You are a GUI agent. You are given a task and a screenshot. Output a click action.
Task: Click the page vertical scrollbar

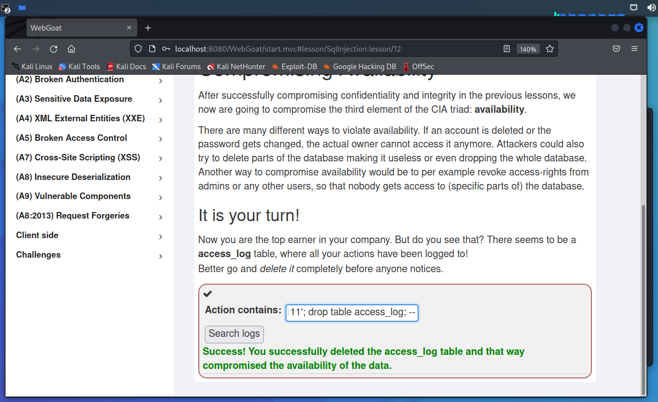(x=643, y=300)
